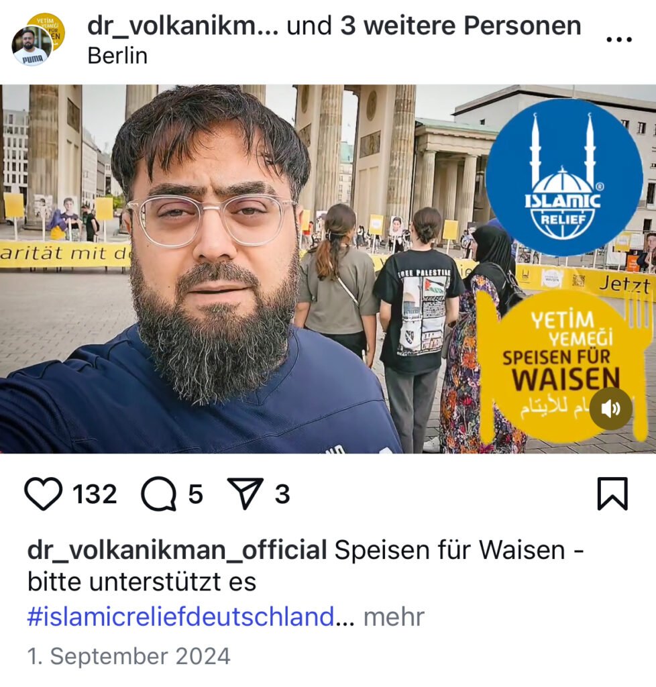The image size is (656, 687).
Task: Open the three-dot post options menu
Action: pos(619,40)
